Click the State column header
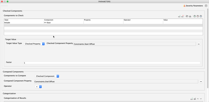The height and width of the screenshot is (102, 209). [24, 20]
